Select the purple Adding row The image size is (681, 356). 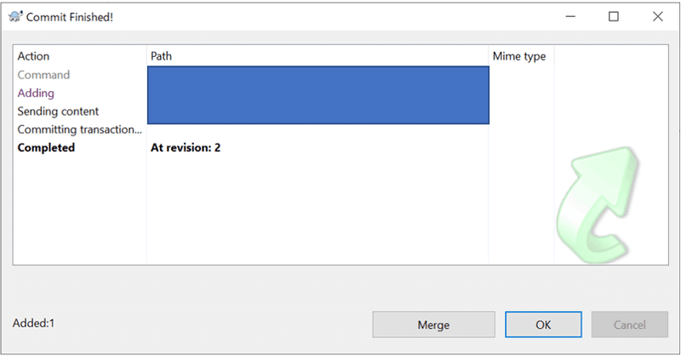[x=36, y=93]
